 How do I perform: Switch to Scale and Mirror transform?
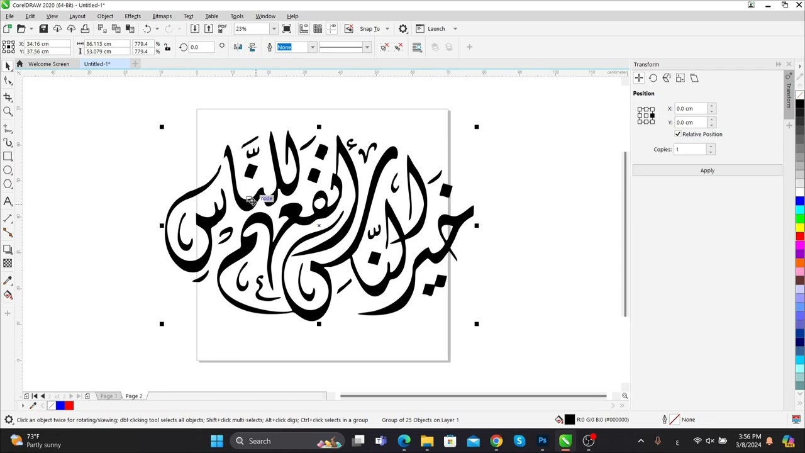click(667, 78)
